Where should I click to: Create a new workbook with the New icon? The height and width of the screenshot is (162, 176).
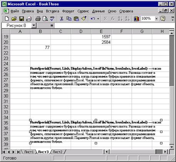click(x=7, y=19)
